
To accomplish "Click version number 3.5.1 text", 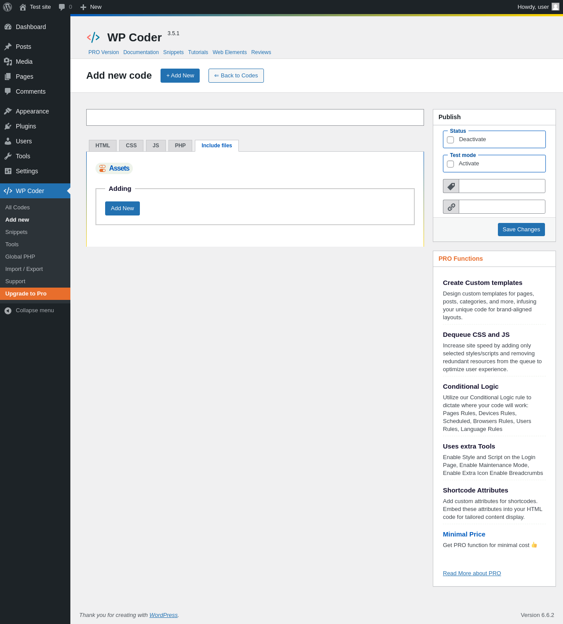I will pos(173,33).
